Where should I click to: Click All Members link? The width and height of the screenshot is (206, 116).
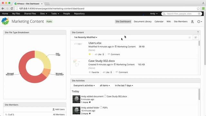point(59,115)
